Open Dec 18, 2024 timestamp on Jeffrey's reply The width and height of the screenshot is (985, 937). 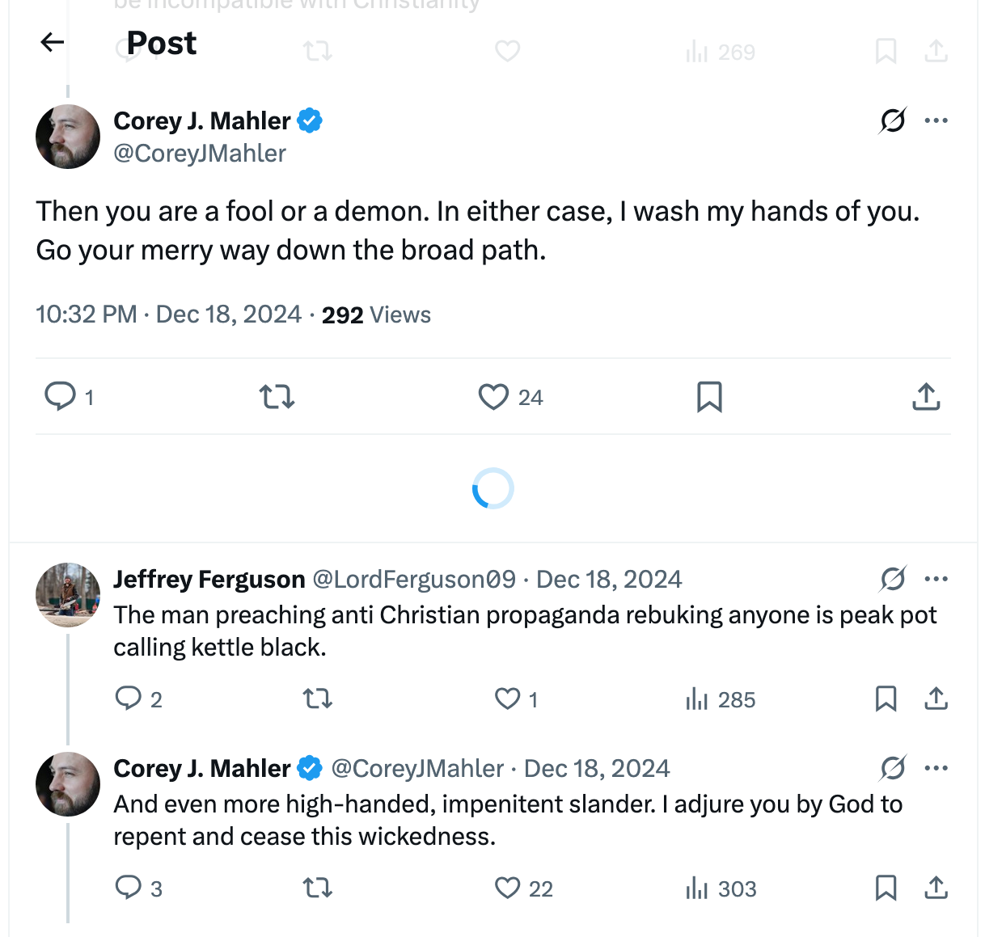pyautogui.click(x=609, y=580)
